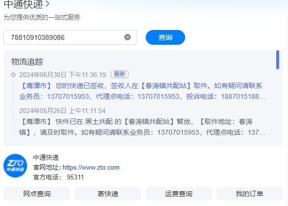Image resolution: width=288 pixels, height=206 pixels.
Task: Click the 查询 search button
Action: 165,37
